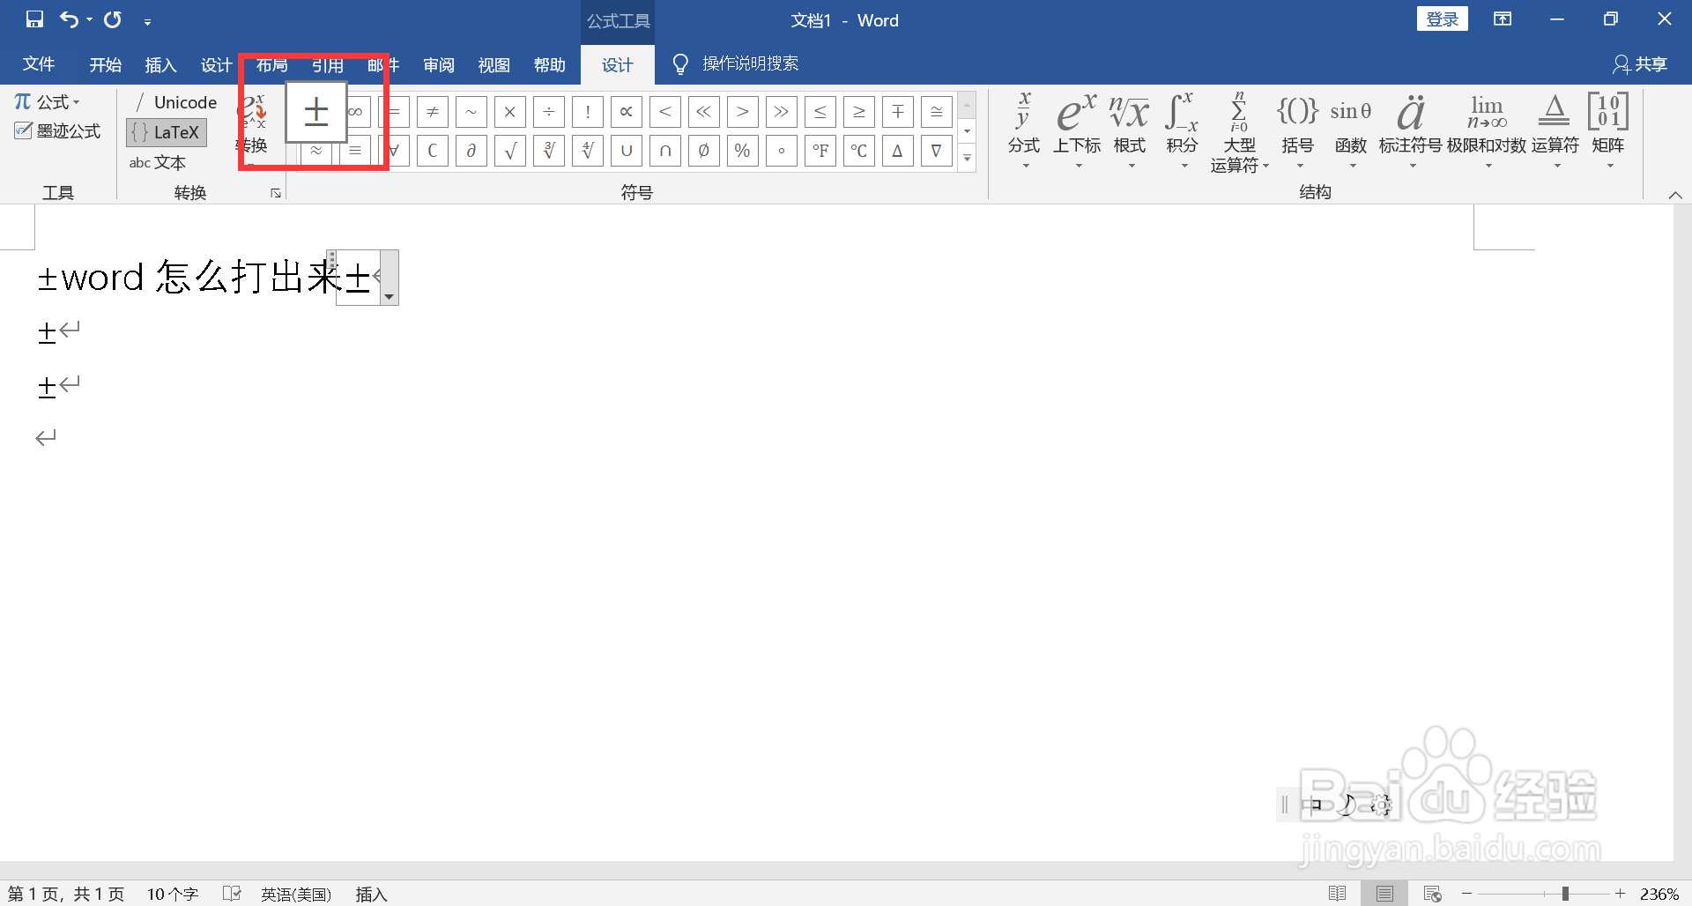The height and width of the screenshot is (906, 1692).
Task: Switch to Print Layout view
Action: tap(1384, 894)
